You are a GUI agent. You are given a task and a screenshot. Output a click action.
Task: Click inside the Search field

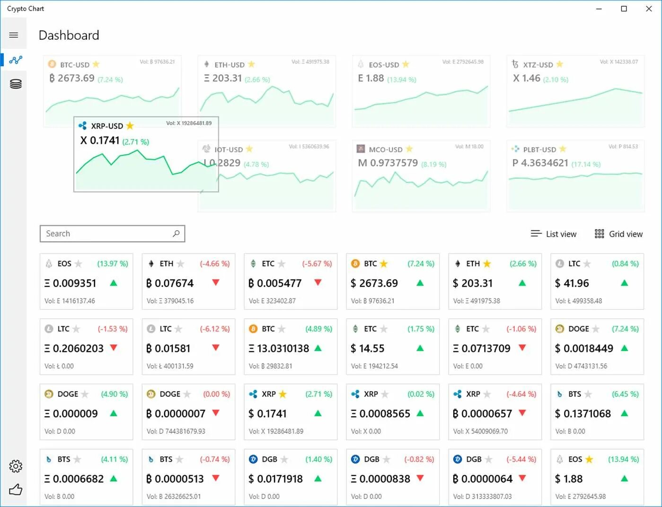click(95, 233)
